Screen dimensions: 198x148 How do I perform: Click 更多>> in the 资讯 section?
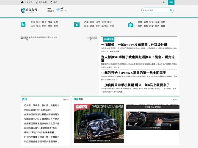tap(66, 99)
